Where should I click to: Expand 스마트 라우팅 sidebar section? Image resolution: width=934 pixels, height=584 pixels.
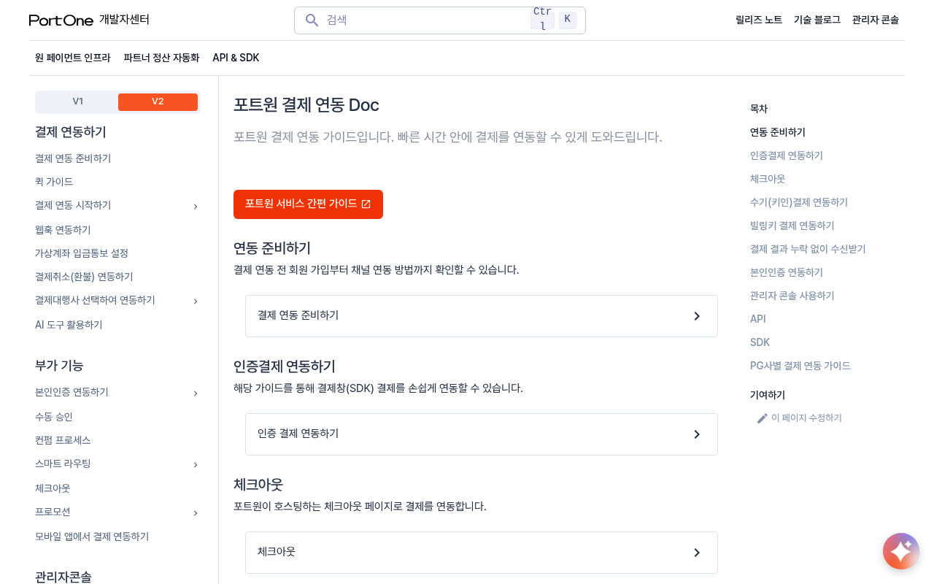pyautogui.click(x=196, y=465)
